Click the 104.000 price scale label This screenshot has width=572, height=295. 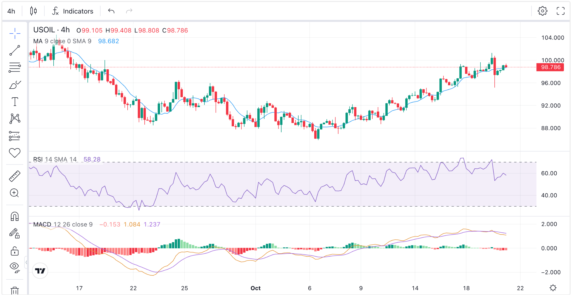552,38
